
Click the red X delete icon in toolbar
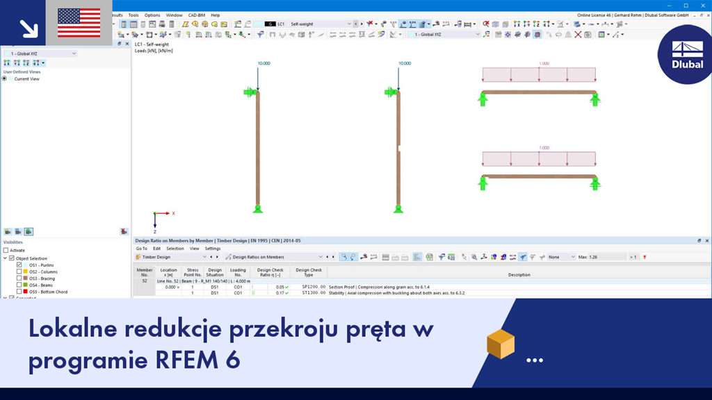(x=578, y=35)
